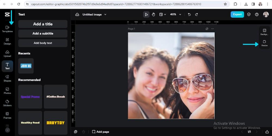This screenshot has width=272, height=136.
Task: Open the browser extensions puzzle icon
Action: point(235,4)
